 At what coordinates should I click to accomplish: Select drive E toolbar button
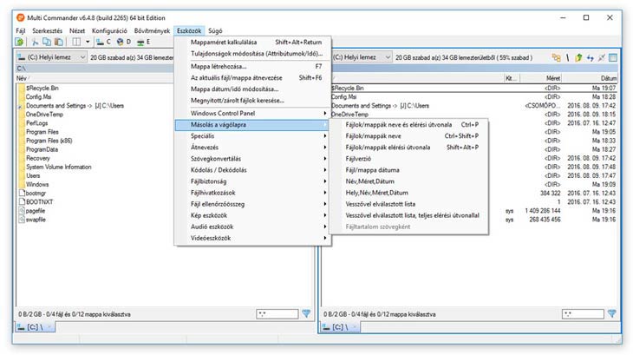tap(143, 42)
